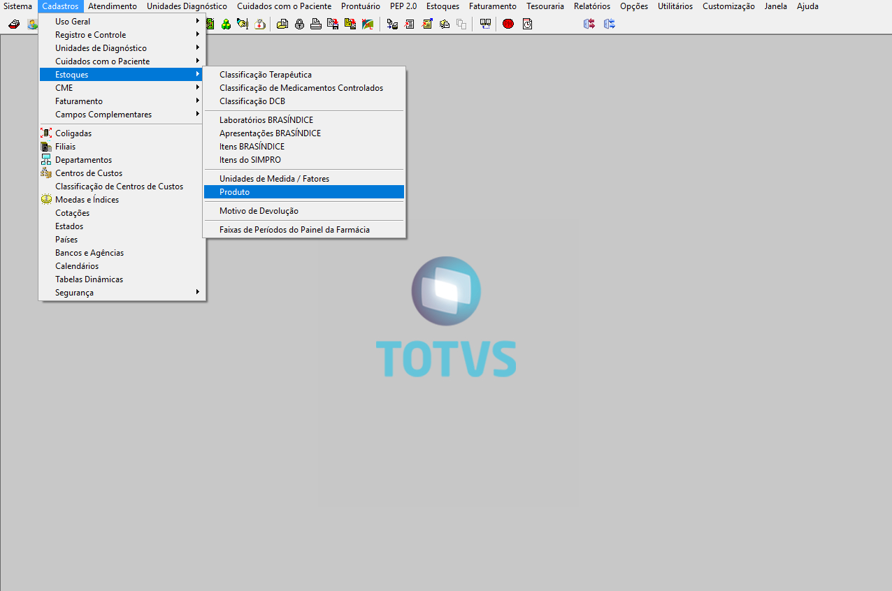Expand the Unidades de Diagnóstico submenu in Cadastros

point(122,48)
